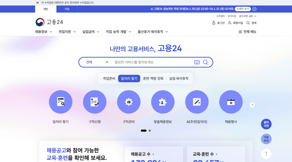Screen dimensions: 292x162
Task: Expand the 글자·화면 설정 dropdown
Action: (248, 16)
